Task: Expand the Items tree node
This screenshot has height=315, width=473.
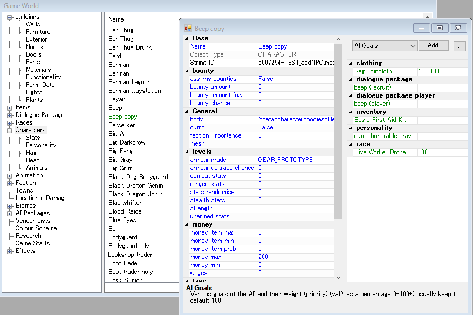Action: (9, 108)
